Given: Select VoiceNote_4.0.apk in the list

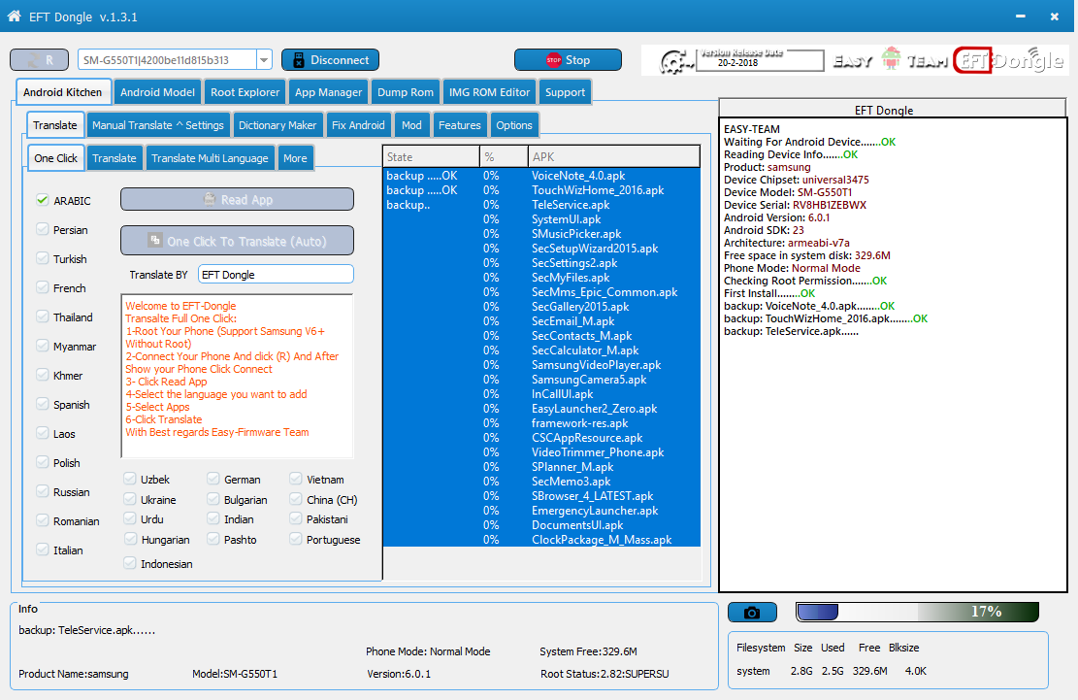Looking at the screenshot, I should pos(541,176).
